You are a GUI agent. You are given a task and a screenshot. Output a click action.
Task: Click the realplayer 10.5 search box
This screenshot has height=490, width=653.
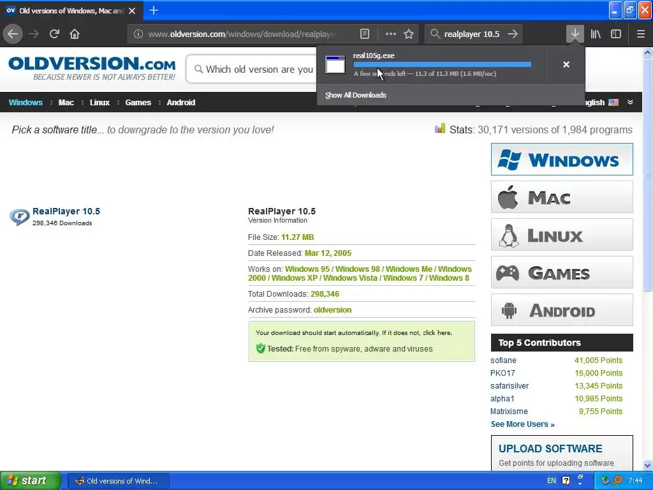(x=473, y=34)
